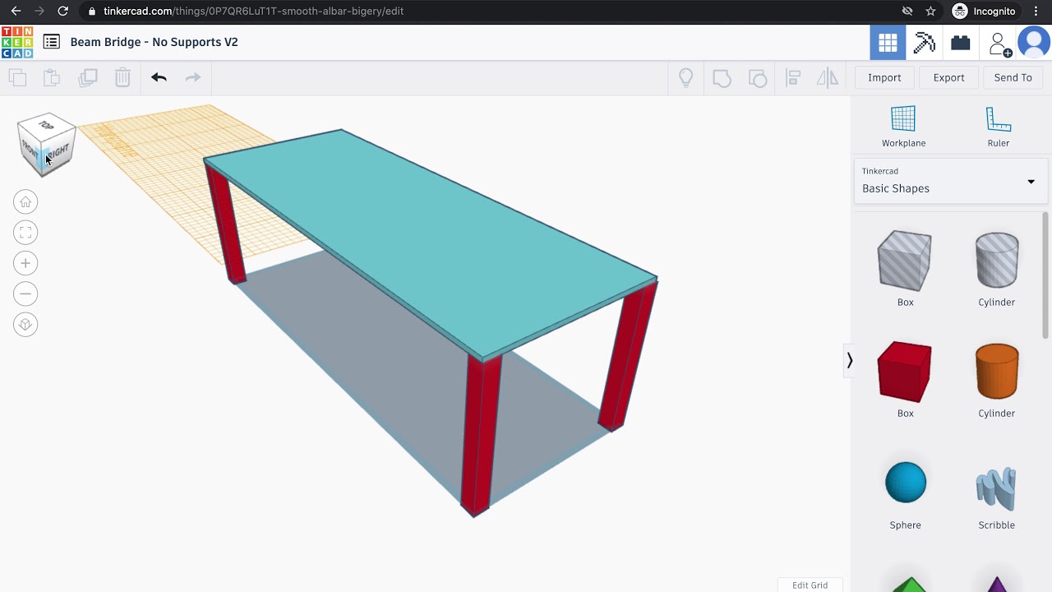Zoom in with the plus icon
Image resolution: width=1052 pixels, height=592 pixels.
point(25,263)
